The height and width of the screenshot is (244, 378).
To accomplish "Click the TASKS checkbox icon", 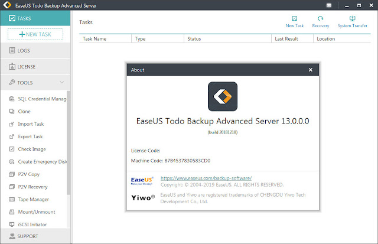I will (12, 18).
